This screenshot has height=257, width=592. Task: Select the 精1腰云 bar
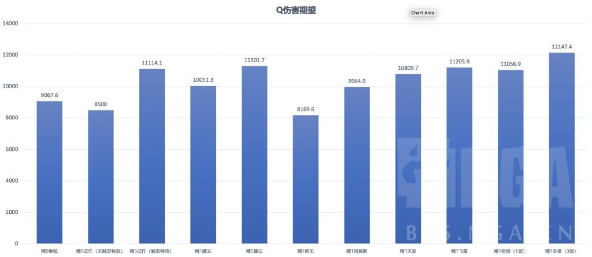203,165
